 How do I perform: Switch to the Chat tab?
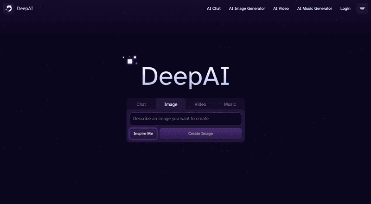[x=141, y=104]
